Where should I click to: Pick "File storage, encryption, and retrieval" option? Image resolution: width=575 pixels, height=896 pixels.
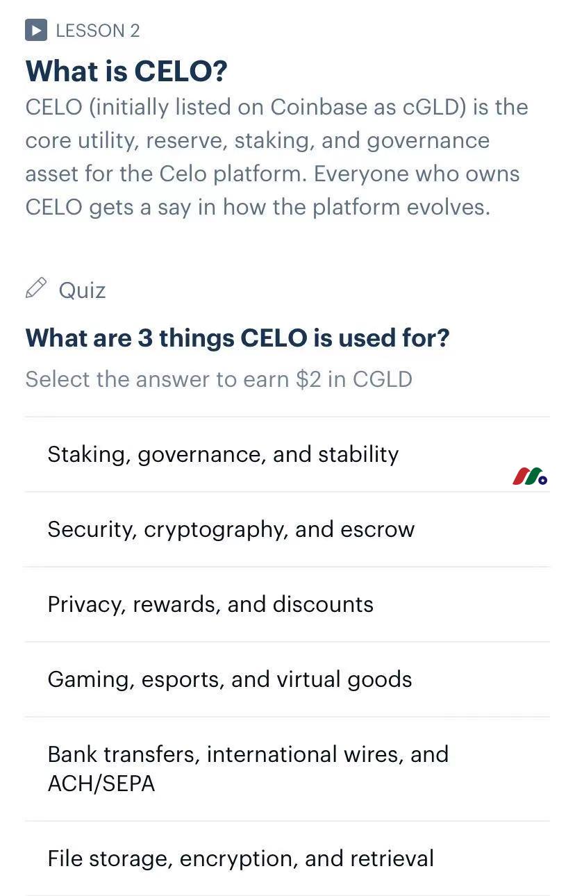click(x=287, y=858)
